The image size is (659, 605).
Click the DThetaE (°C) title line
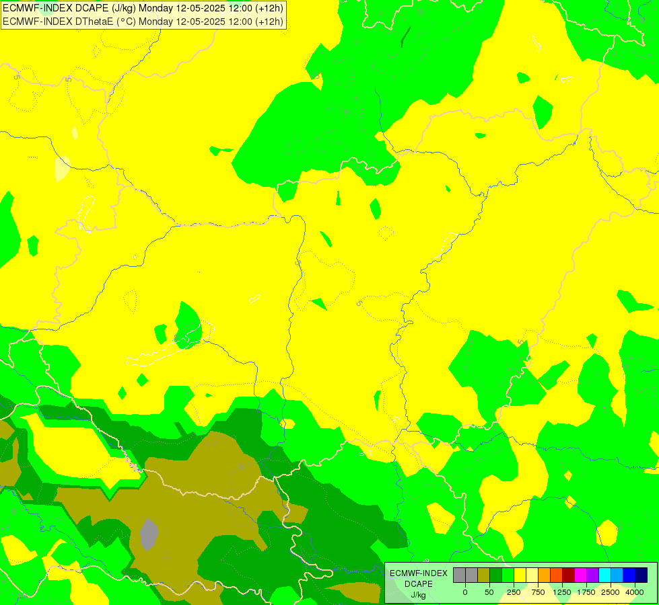[x=143, y=22]
